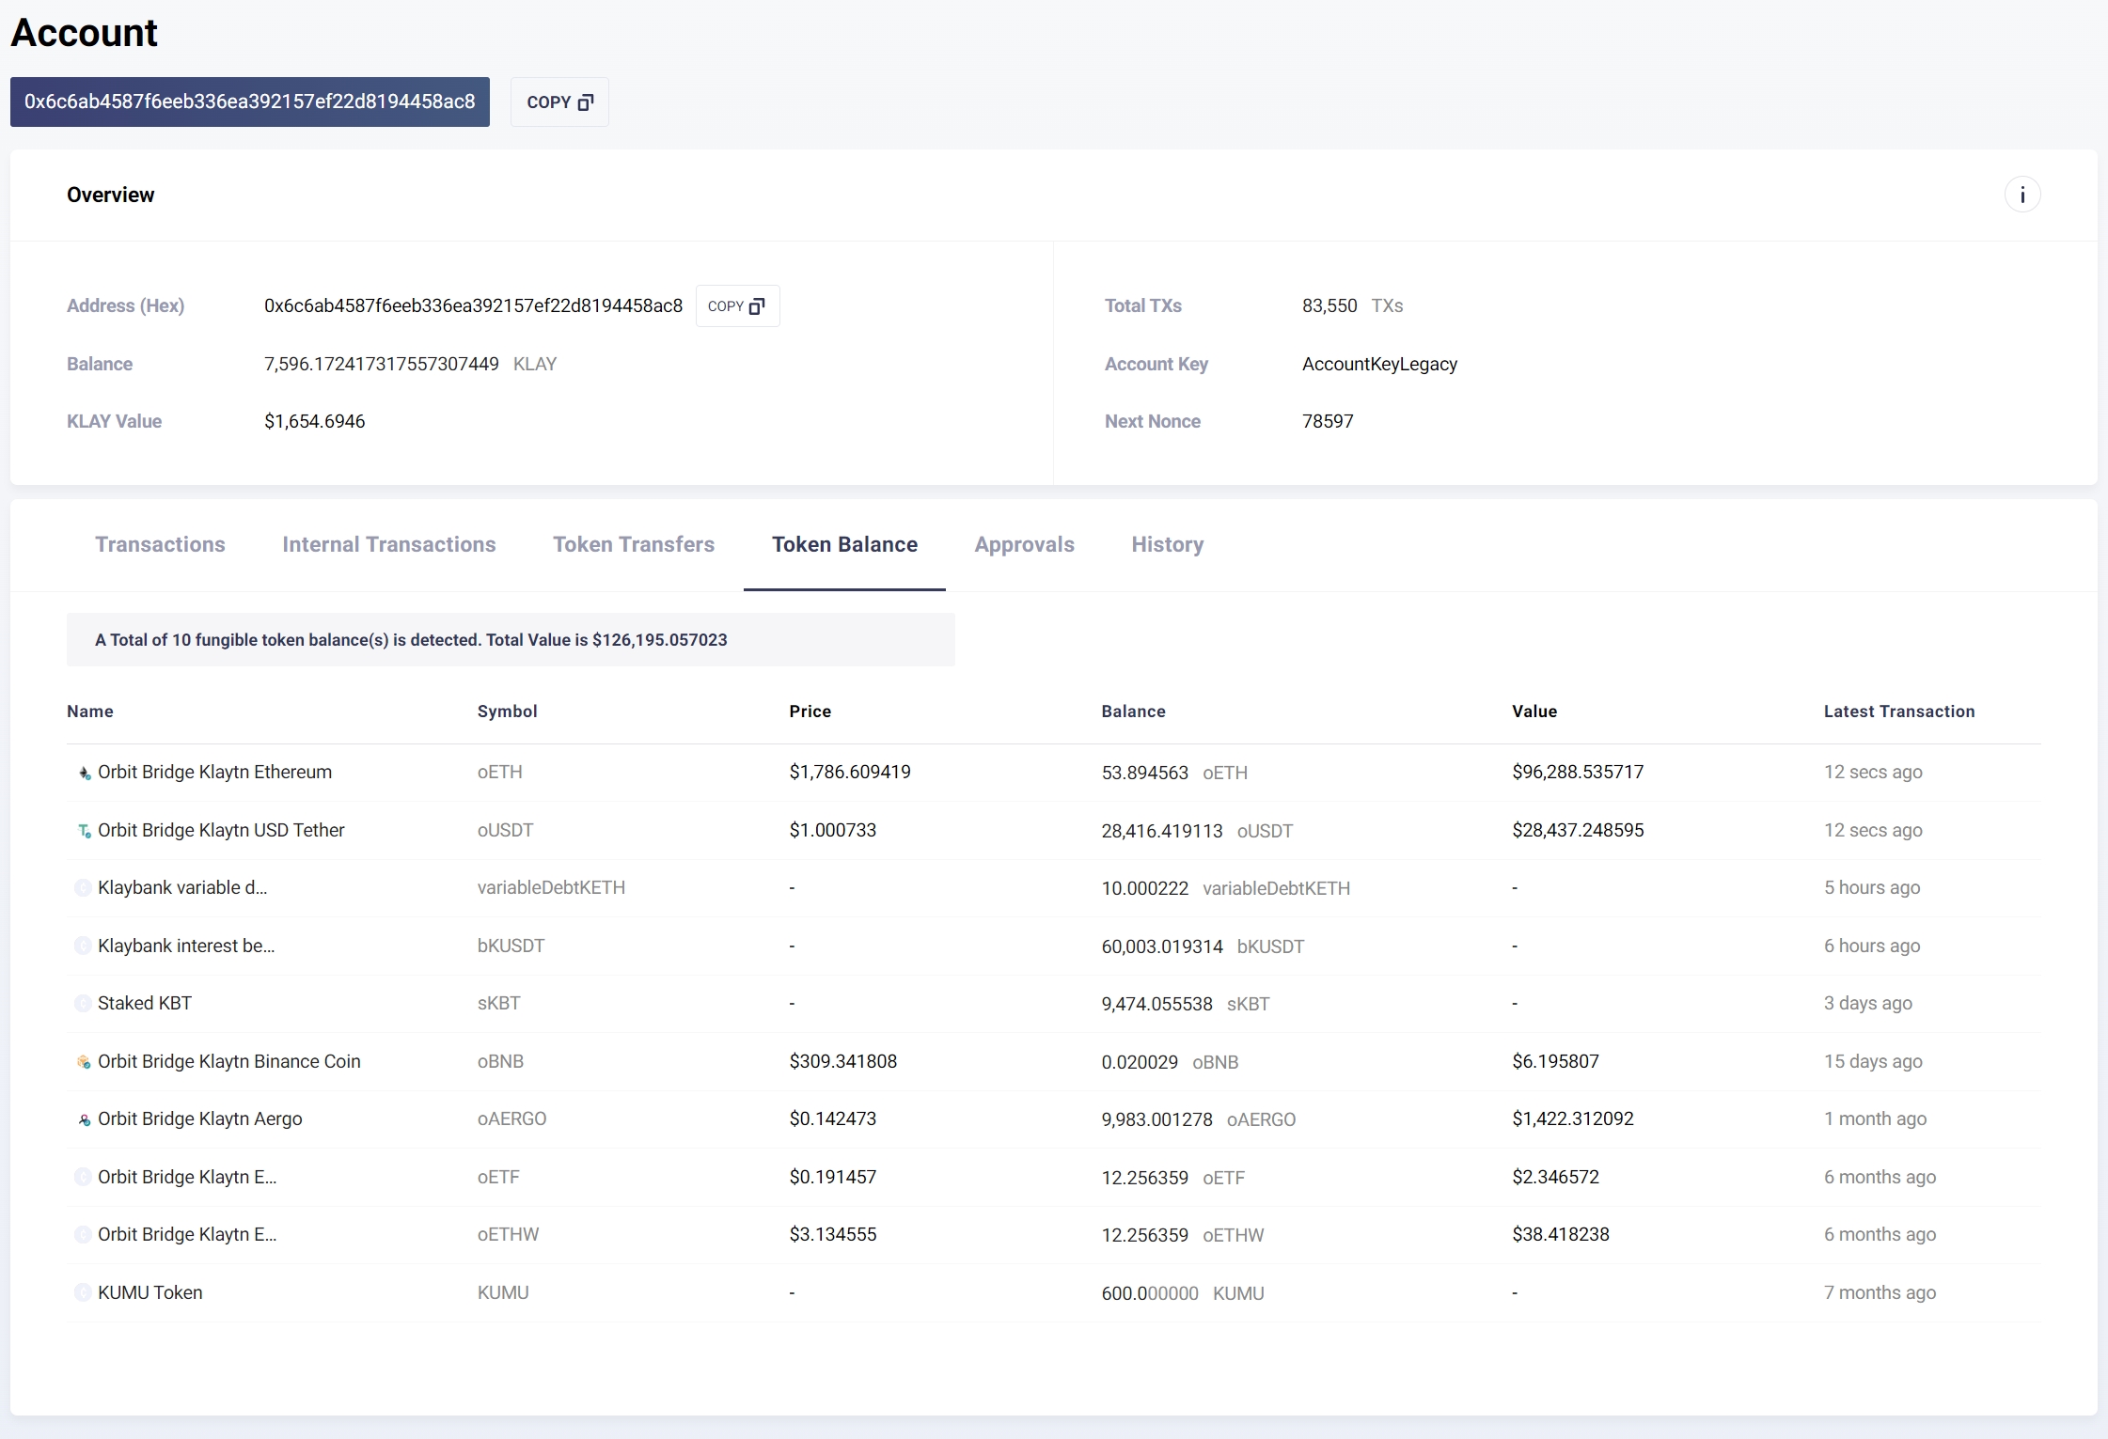Open the Token Transfers tab
This screenshot has height=1439, width=2108.
[x=633, y=544]
